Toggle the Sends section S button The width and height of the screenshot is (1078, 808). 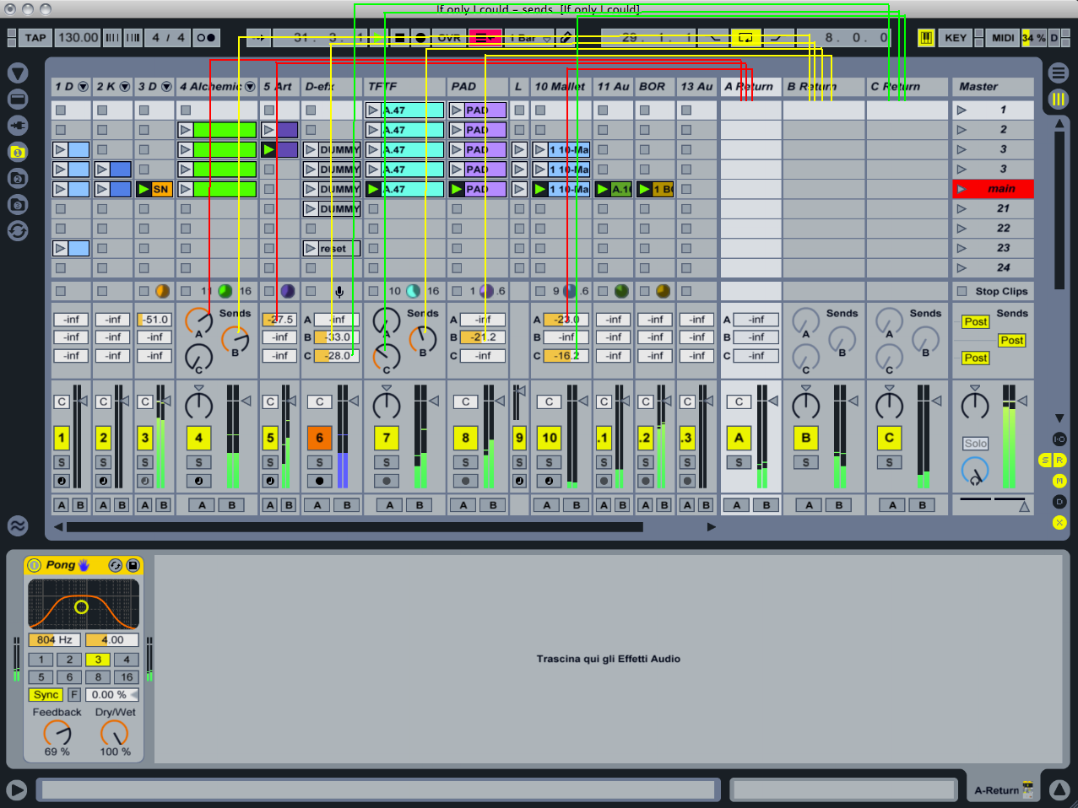1045,461
